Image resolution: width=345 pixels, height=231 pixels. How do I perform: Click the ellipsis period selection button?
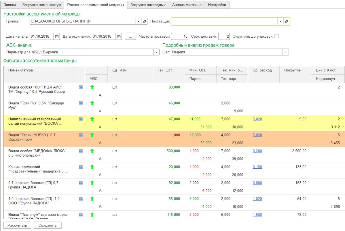tap(130, 36)
